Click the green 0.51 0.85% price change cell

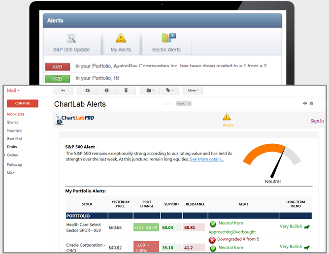pyautogui.click(x=146, y=227)
